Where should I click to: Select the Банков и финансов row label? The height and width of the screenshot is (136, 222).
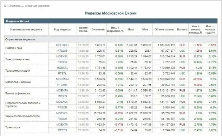coord(18,93)
